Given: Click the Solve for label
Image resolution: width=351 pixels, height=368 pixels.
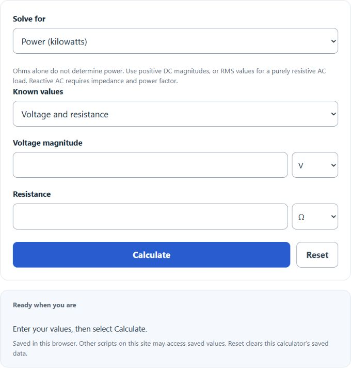Looking at the screenshot, I should [x=29, y=19].
